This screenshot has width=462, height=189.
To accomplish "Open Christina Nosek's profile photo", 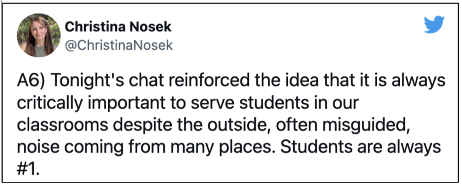I will coord(39,35).
